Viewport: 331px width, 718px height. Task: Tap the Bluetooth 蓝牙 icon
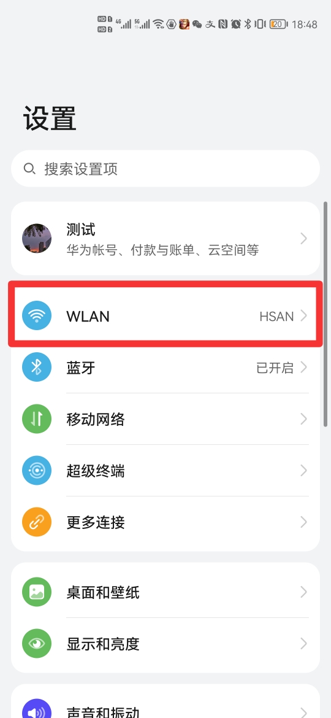pos(37,367)
